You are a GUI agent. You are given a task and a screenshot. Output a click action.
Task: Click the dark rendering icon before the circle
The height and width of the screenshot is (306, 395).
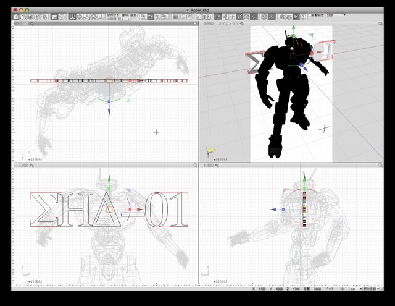click(296, 17)
